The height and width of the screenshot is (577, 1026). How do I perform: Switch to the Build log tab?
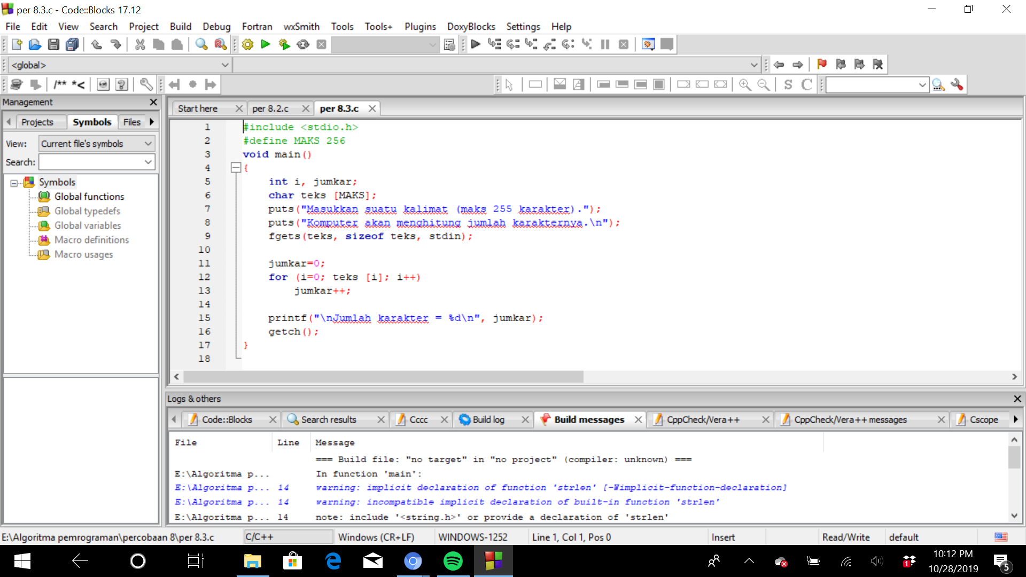click(488, 419)
